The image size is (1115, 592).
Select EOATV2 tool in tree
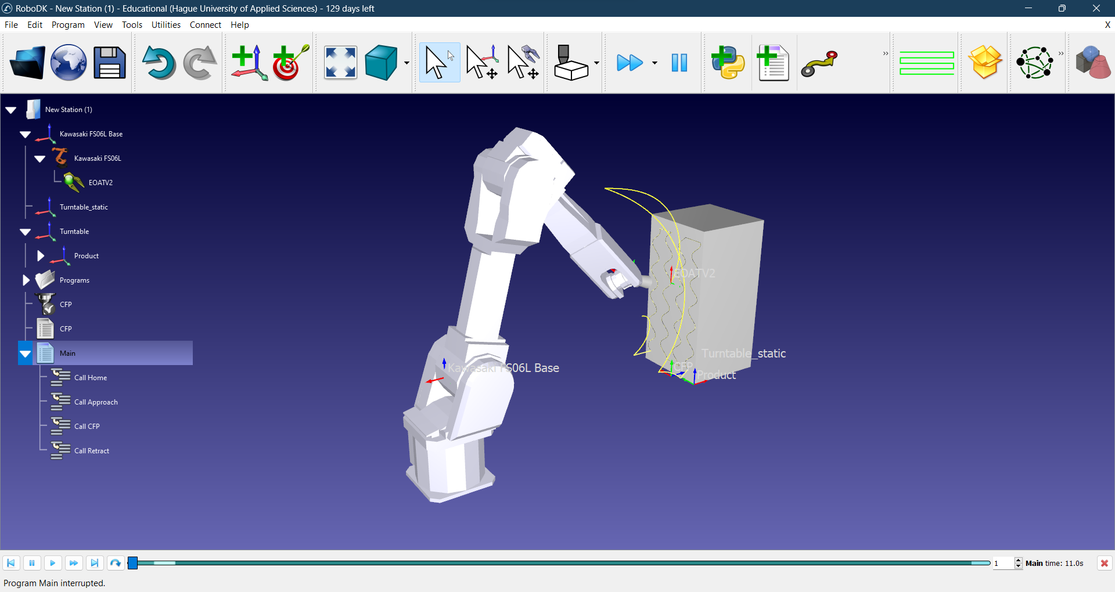(100, 183)
